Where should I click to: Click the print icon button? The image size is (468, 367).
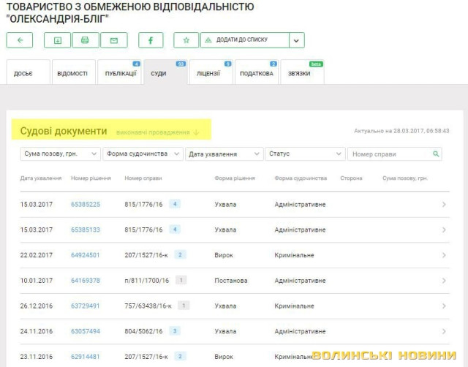point(86,40)
